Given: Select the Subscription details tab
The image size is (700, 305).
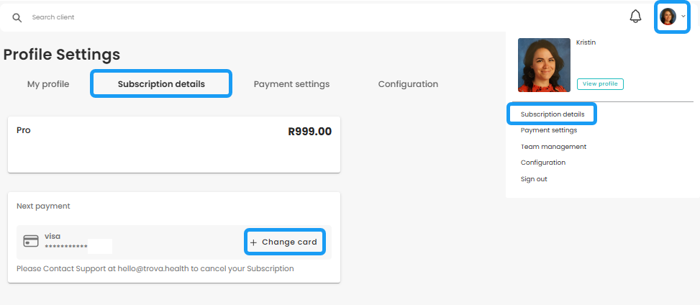Looking at the screenshot, I should pos(161,84).
